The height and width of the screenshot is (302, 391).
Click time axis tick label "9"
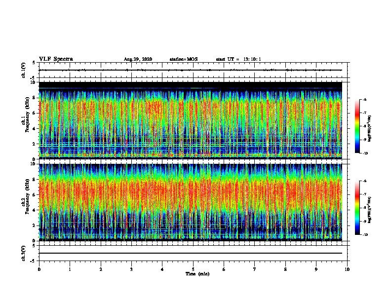tap(316, 269)
